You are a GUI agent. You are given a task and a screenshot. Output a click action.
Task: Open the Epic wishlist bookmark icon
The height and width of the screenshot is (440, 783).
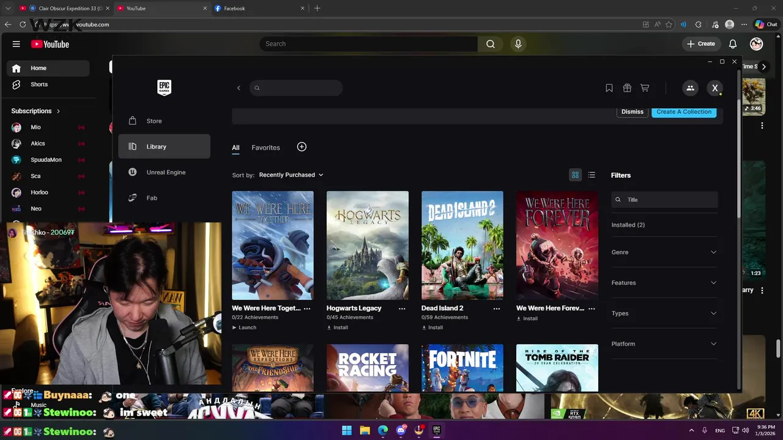pyautogui.click(x=609, y=88)
